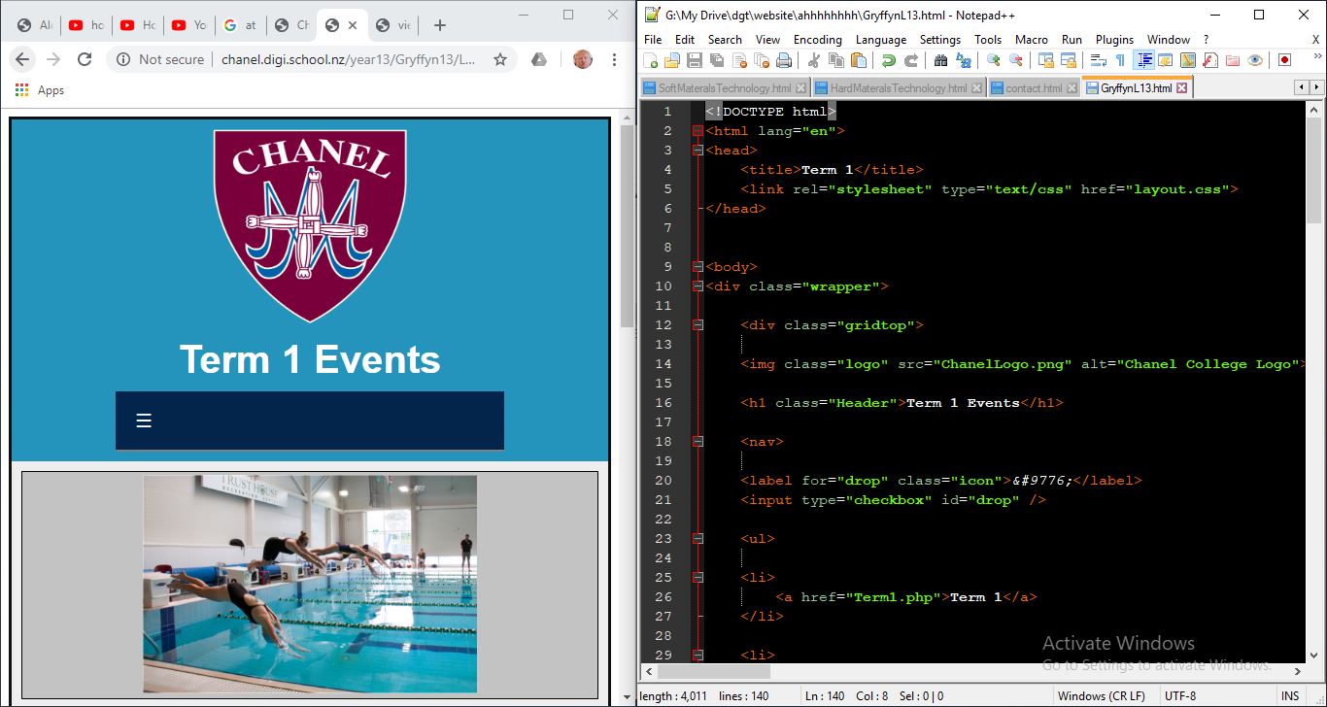This screenshot has width=1327, height=707.
Task: Open Find with the binoculars icon
Action: coord(940,60)
